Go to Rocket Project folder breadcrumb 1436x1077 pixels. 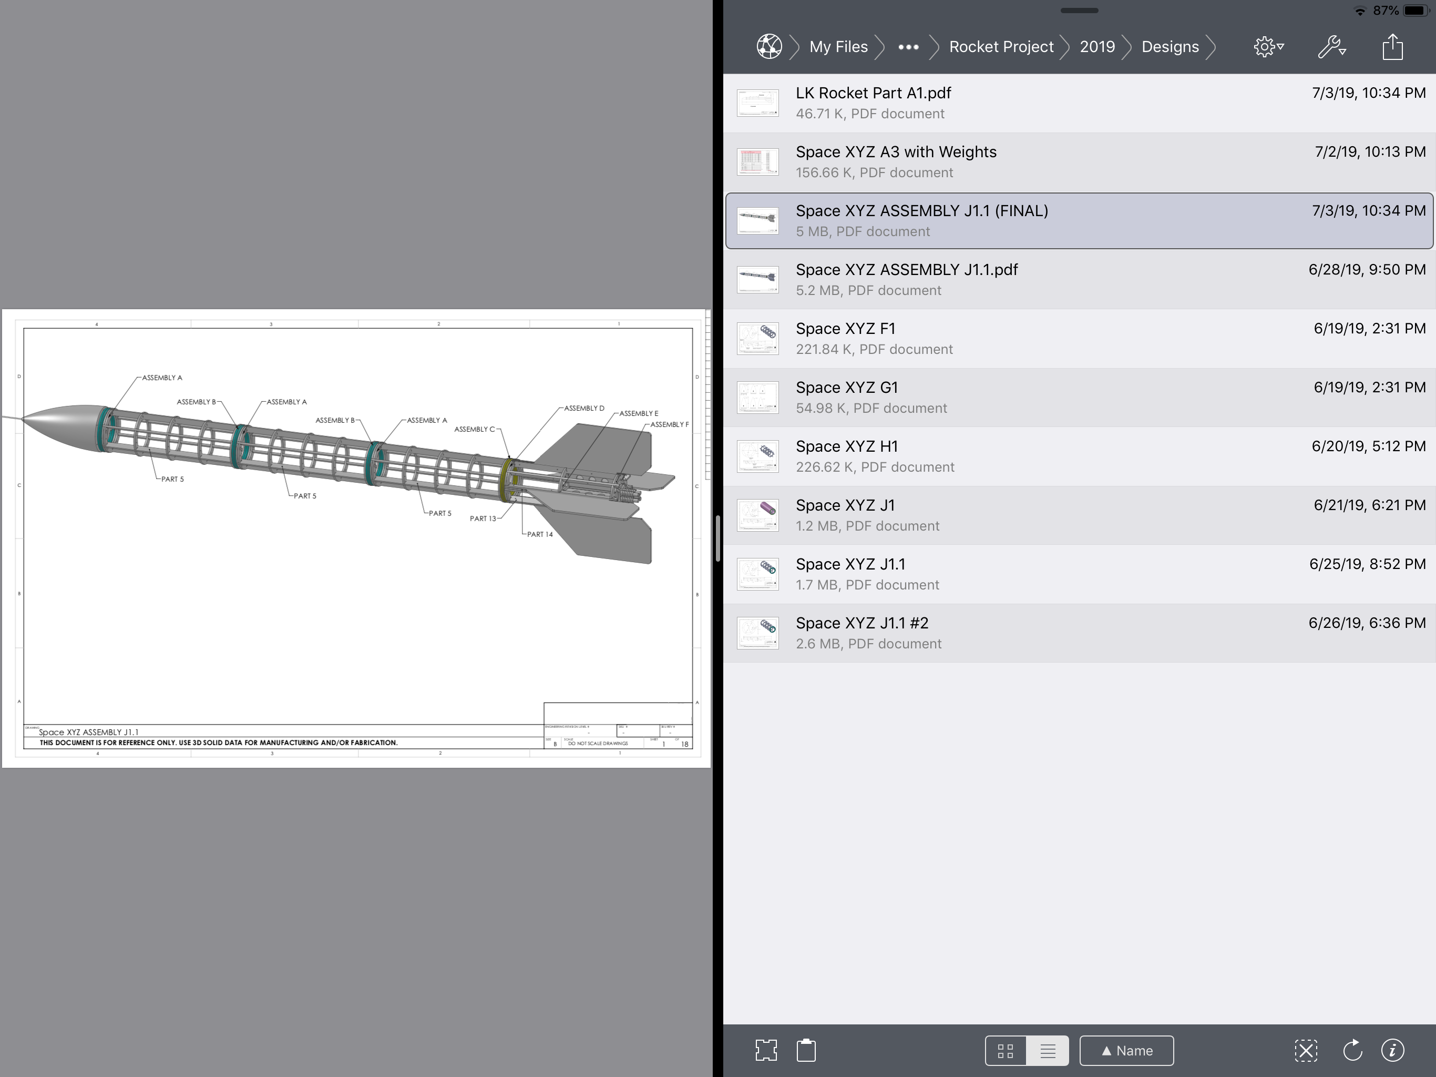1001,47
